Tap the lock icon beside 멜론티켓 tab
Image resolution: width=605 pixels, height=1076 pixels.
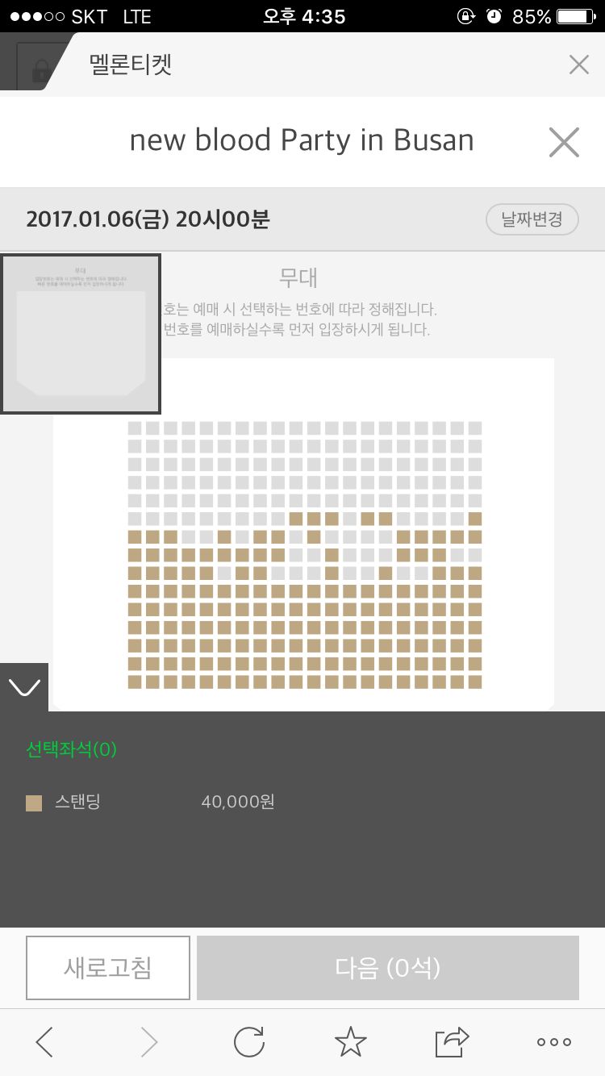[39, 71]
